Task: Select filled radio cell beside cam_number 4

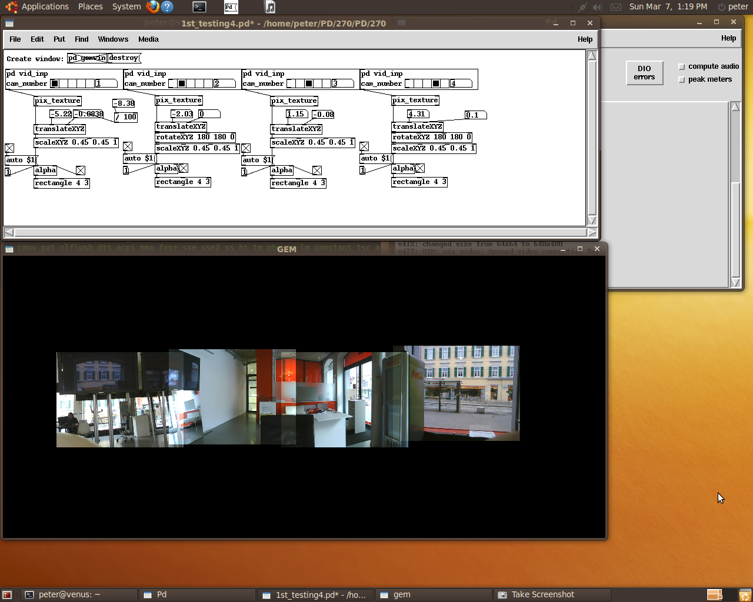Action: (436, 83)
